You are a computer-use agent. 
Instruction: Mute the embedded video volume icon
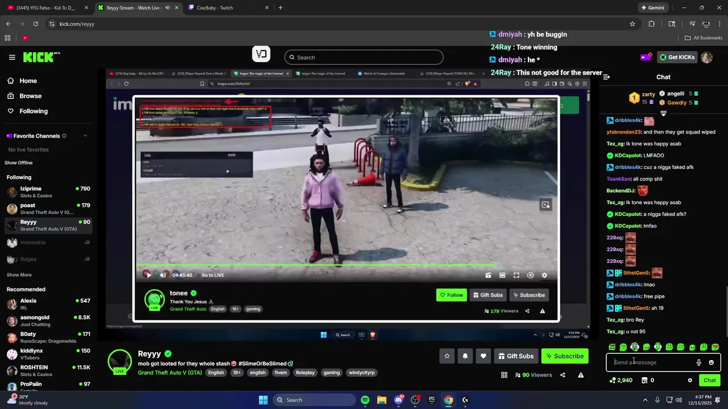pos(163,275)
